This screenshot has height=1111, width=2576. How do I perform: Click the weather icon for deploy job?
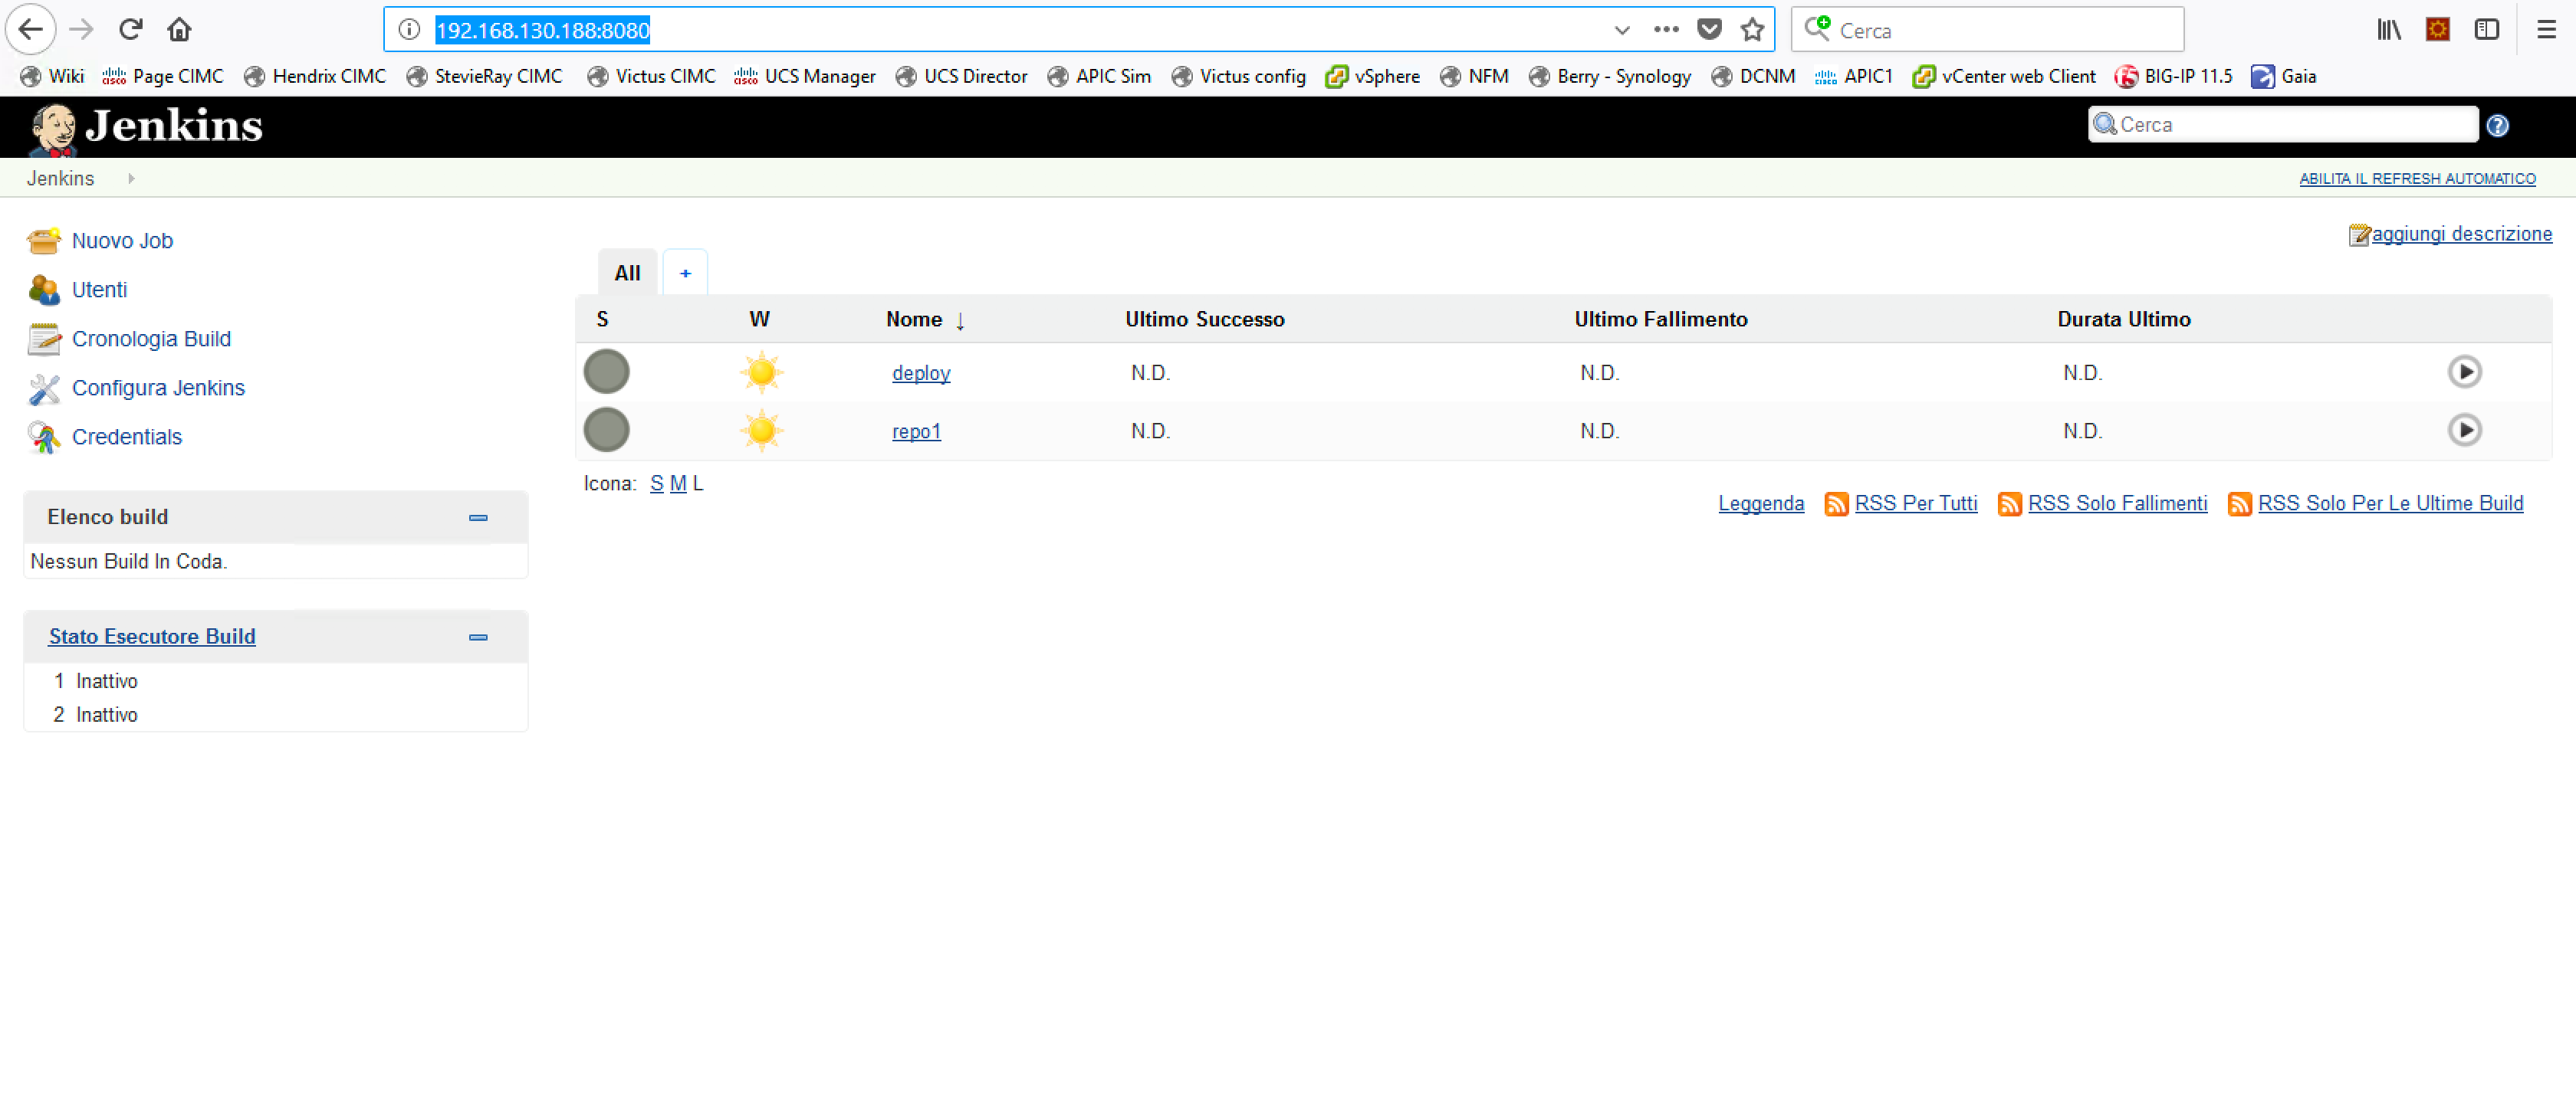click(x=761, y=372)
